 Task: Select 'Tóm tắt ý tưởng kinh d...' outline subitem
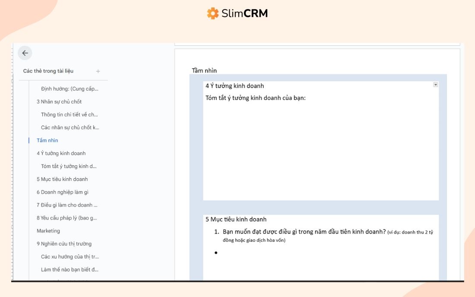69,166
